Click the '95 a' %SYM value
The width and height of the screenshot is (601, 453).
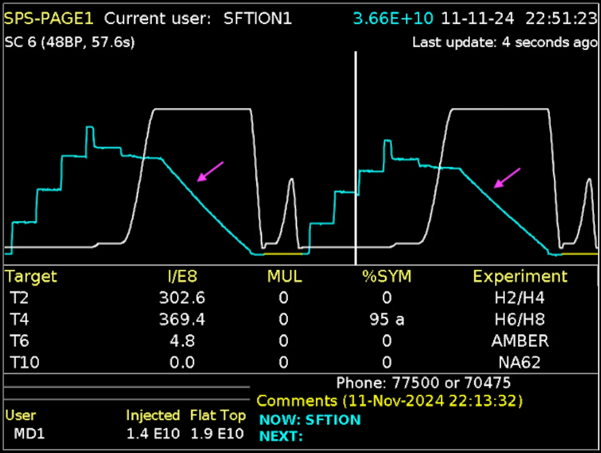click(387, 320)
